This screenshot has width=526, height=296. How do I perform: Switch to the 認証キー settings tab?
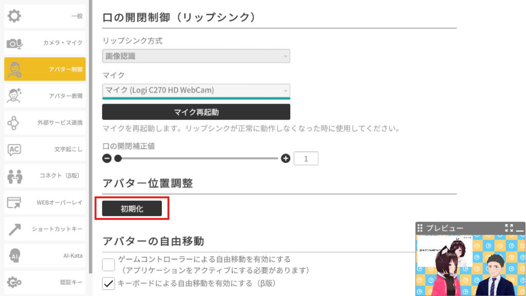(x=45, y=282)
